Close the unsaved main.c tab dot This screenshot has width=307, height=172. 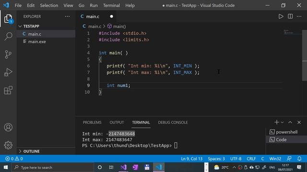pyautogui.click(x=111, y=16)
